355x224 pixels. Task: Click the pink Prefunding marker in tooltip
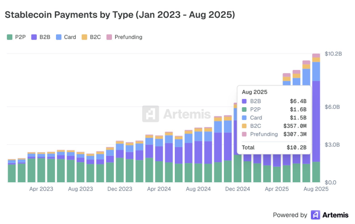pos(244,134)
